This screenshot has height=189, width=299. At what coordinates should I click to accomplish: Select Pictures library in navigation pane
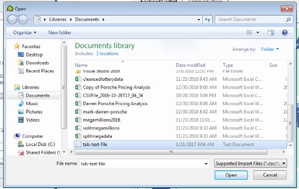point(34,112)
